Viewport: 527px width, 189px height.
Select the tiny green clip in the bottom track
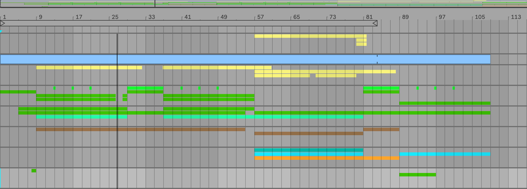(34, 171)
